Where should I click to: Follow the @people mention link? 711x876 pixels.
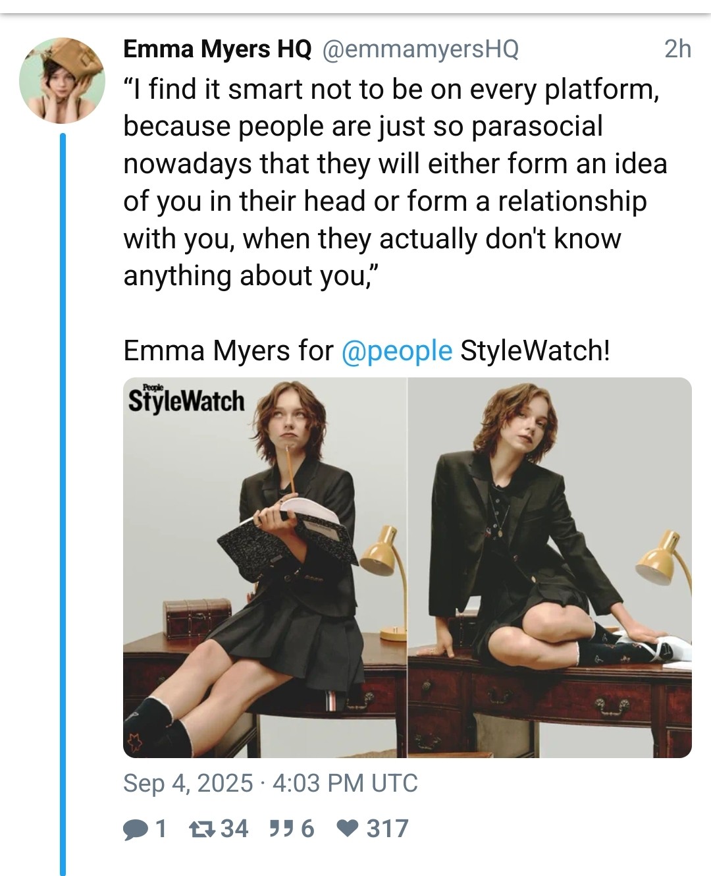[396, 350]
